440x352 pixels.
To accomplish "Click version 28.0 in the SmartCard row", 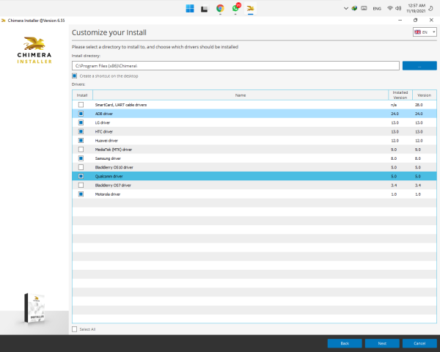I will [419, 105].
